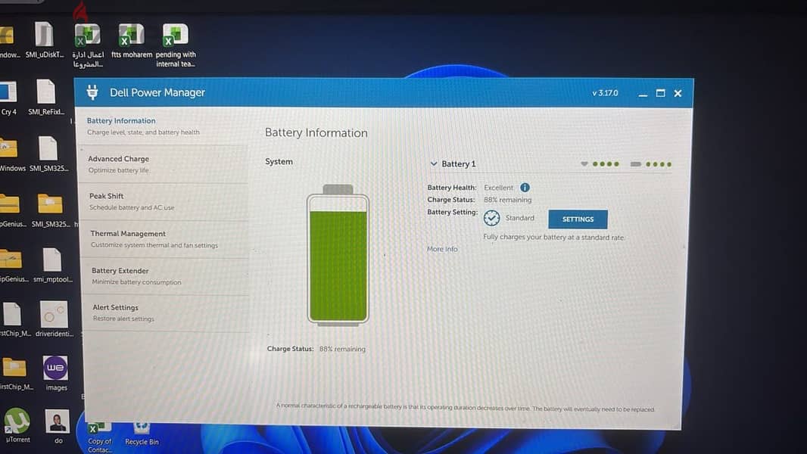Go to Thermal Management section
The width and height of the screenshot is (807, 454).
[x=165, y=239]
